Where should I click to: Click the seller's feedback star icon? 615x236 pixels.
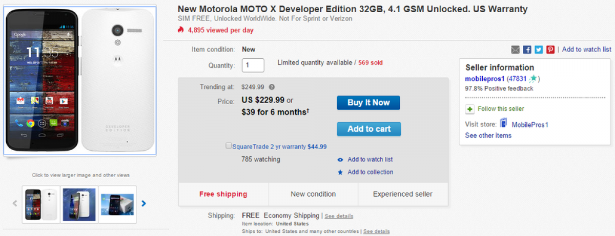coord(534,79)
